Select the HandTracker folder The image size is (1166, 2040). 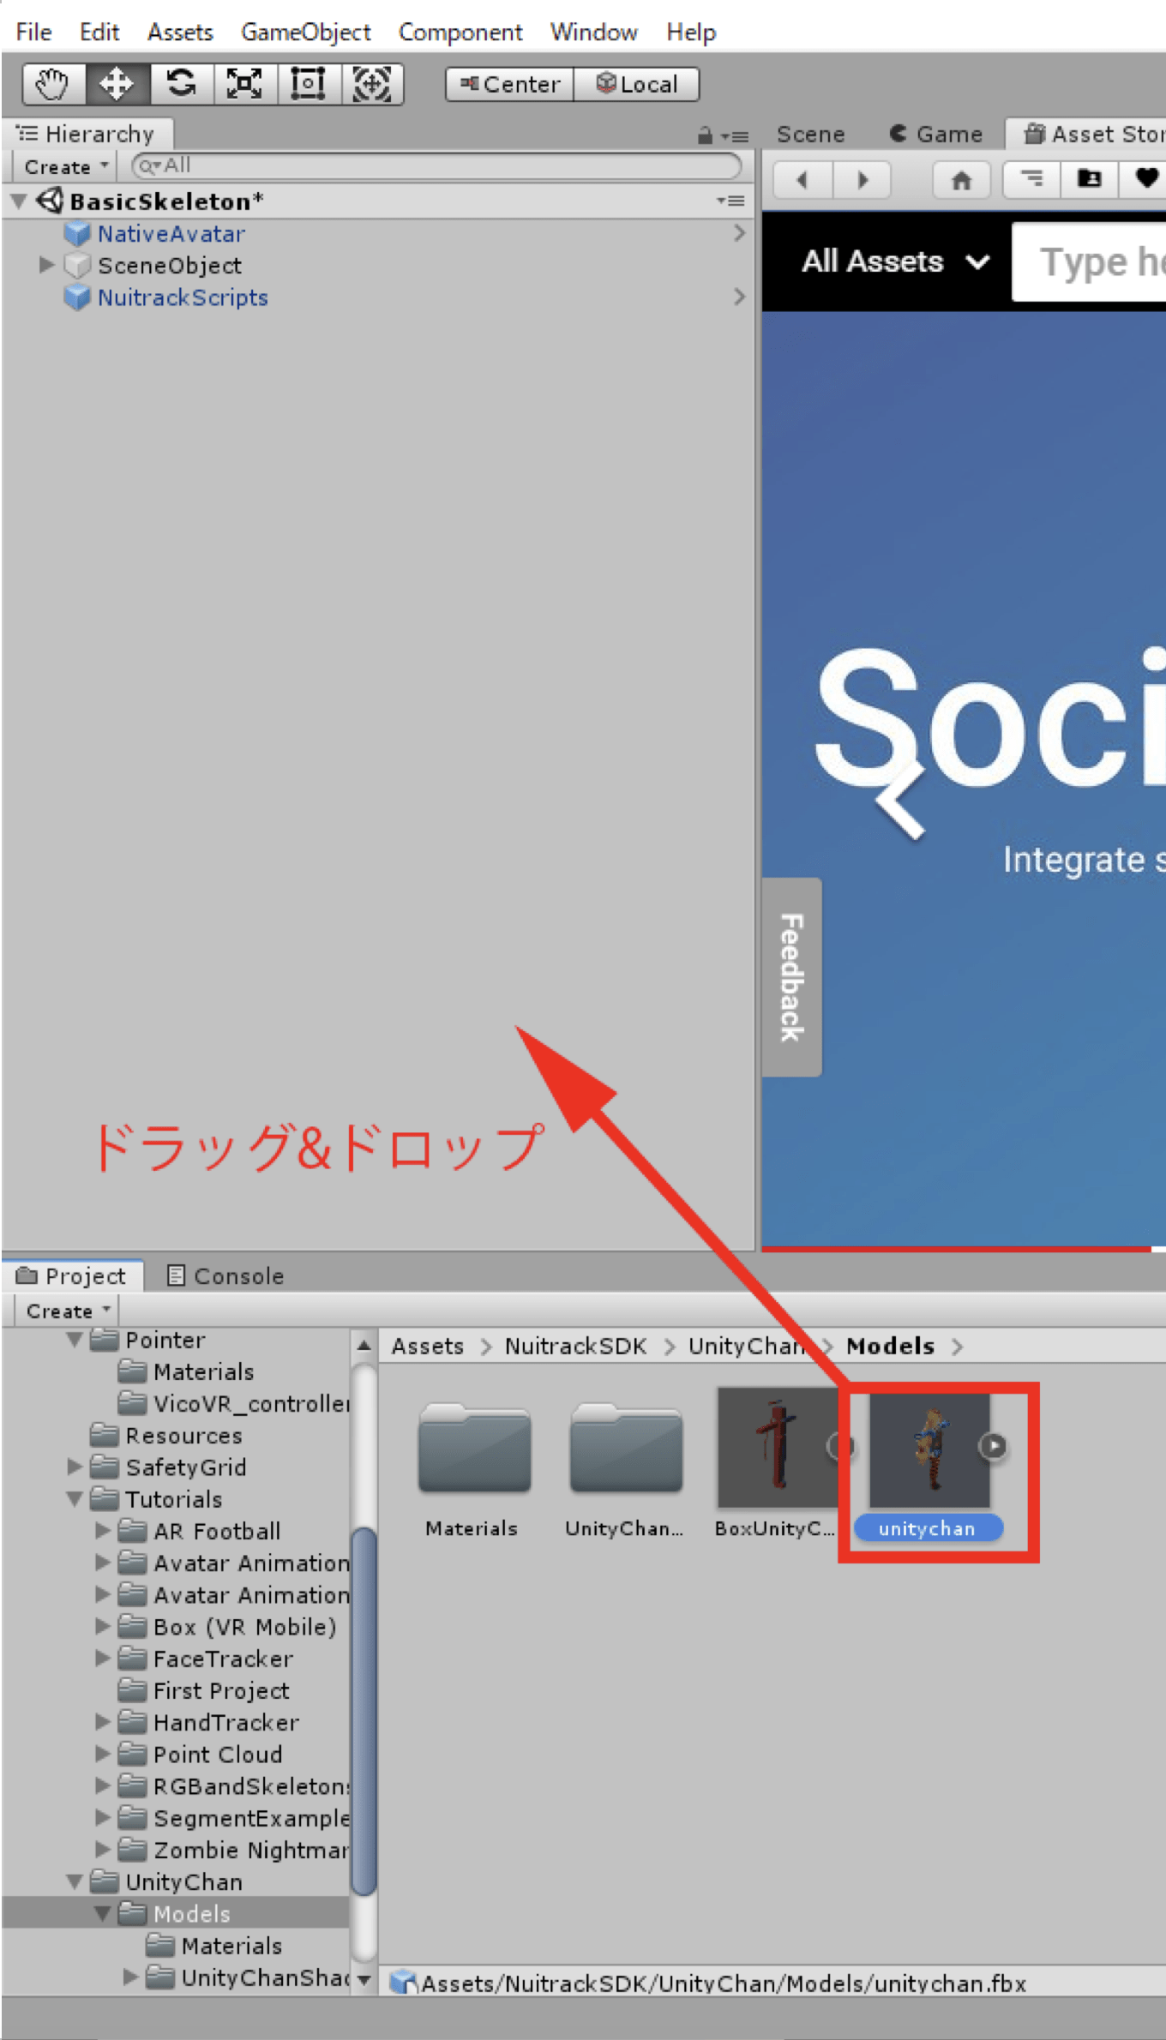pos(226,1722)
